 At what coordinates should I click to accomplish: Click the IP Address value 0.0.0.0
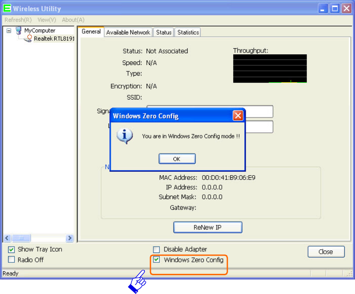(212, 187)
